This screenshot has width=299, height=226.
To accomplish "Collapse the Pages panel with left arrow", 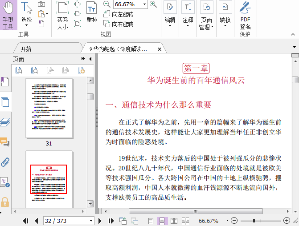I will pos(90,59).
